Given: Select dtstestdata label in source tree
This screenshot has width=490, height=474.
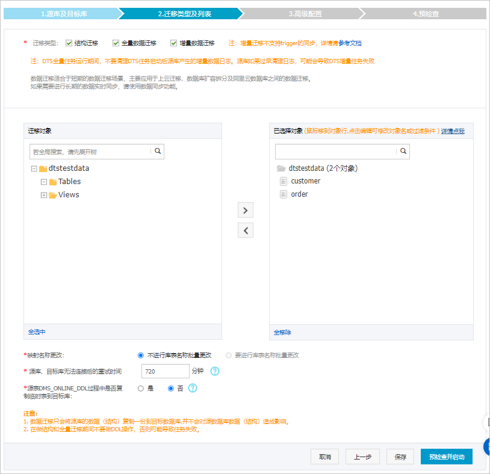Looking at the screenshot, I should click(69, 168).
